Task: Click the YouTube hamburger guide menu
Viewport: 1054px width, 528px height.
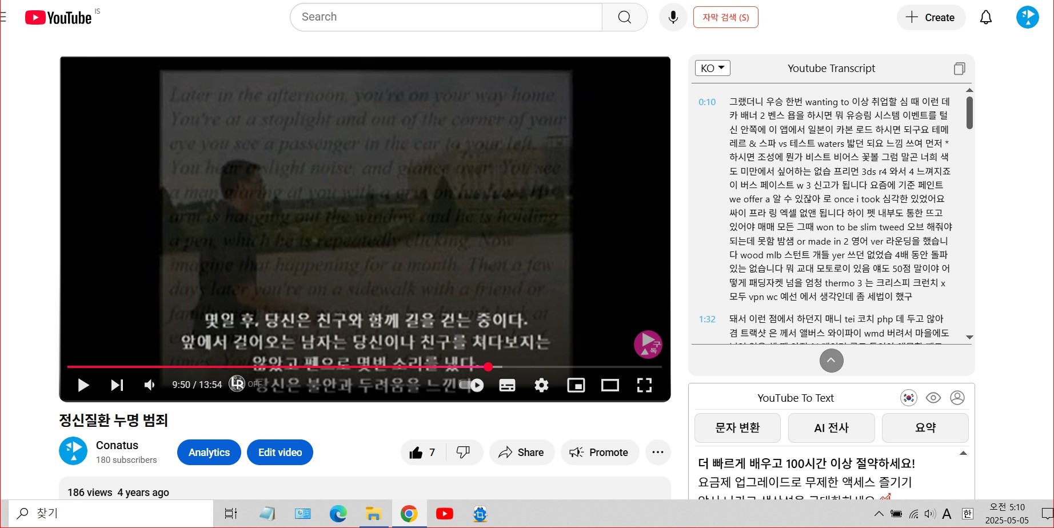Action: coord(3,17)
